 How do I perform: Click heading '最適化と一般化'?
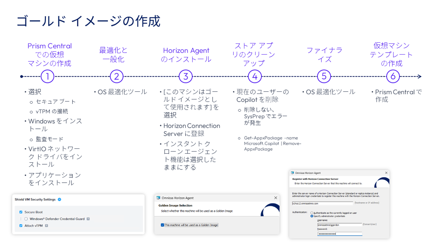[113, 55]
